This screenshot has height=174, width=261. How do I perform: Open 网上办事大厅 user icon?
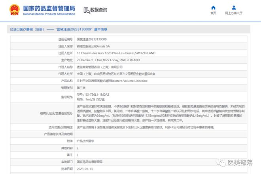pyautogui.click(x=234, y=8)
